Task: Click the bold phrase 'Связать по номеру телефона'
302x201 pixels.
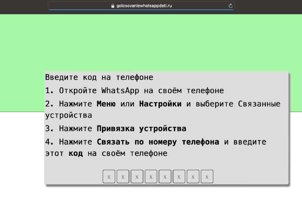Action: click(x=158, y=142)
